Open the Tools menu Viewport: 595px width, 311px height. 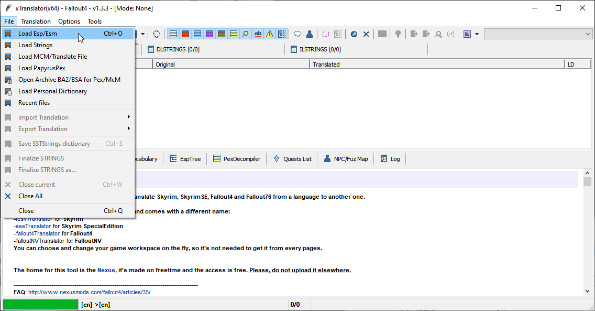click(94, 22)
